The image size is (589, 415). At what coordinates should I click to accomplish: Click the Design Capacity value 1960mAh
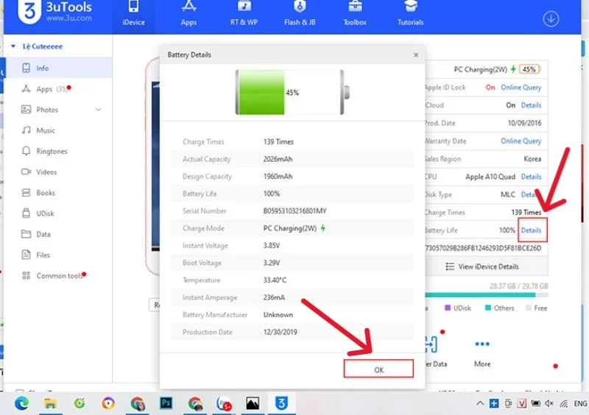click(278, 176)
